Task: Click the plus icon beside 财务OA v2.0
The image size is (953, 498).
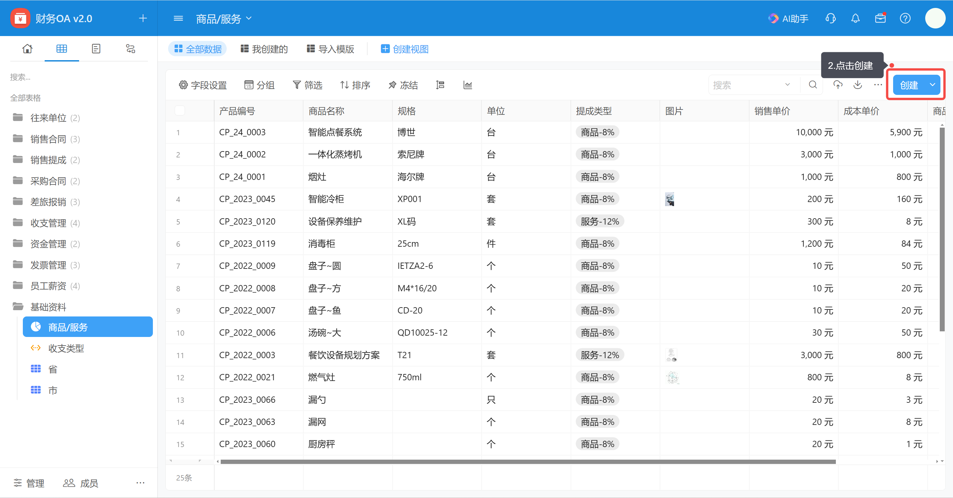Action: [143, 18]
